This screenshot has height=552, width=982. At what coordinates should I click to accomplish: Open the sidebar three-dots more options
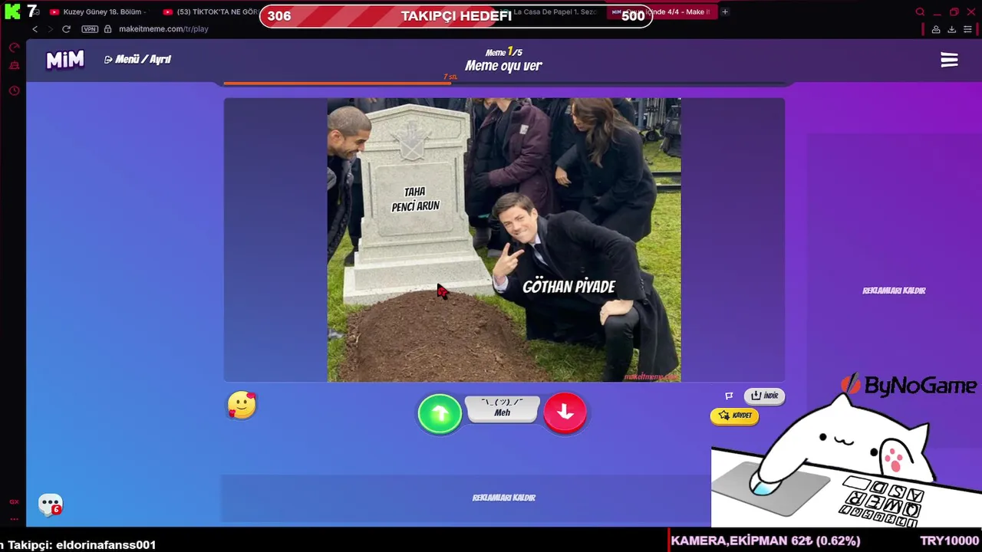14,519
